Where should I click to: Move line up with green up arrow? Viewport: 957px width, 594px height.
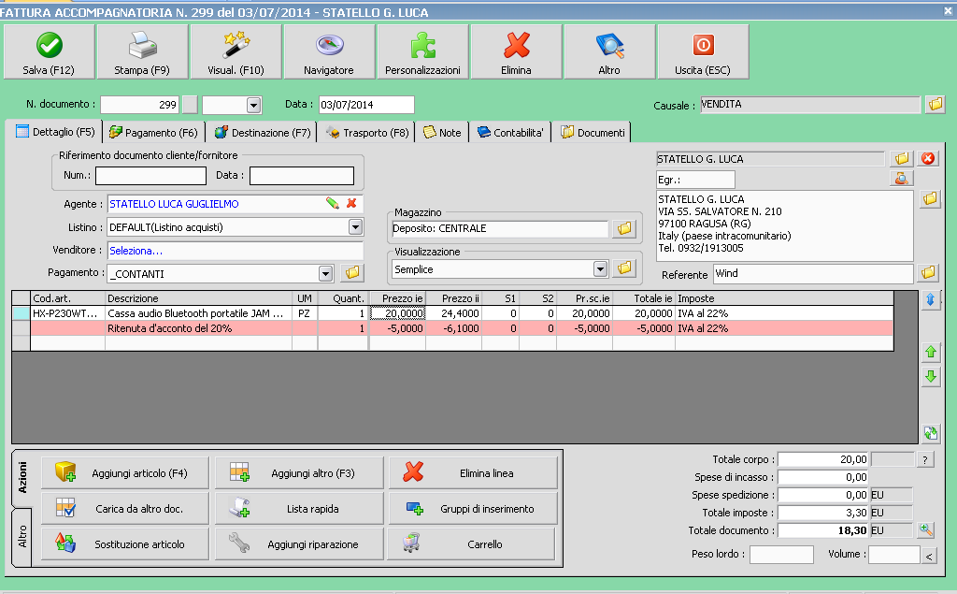(930, 352)
